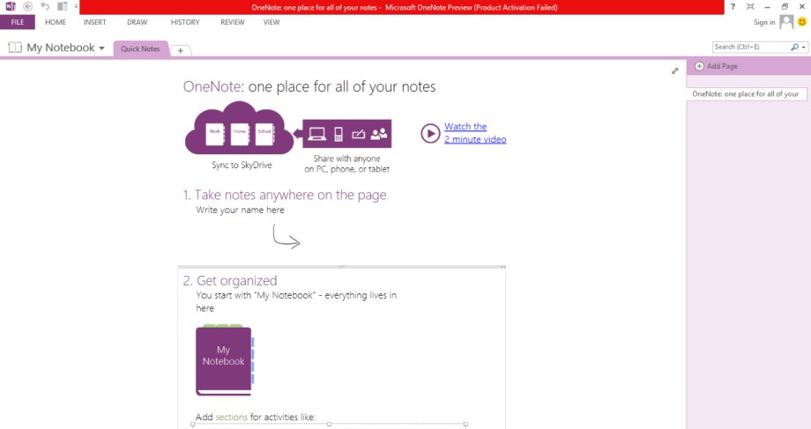
Task: Click the OneNote app logo icon
Action: (10, 6)
